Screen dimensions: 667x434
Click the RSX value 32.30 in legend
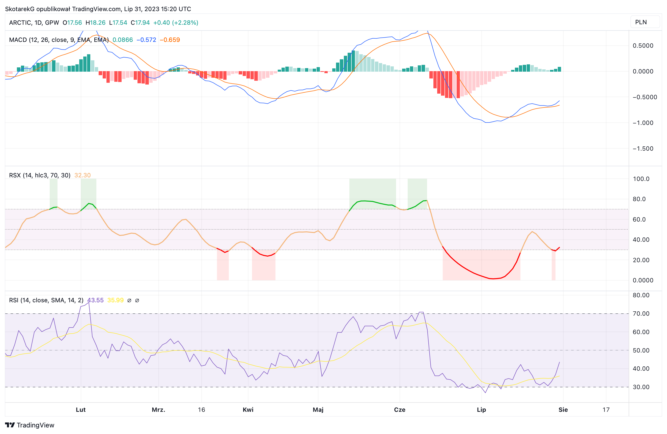click(x=82, y=175)
